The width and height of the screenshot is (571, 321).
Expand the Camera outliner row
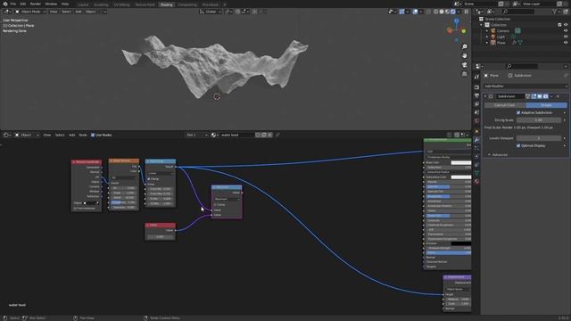tap(487, 31)
